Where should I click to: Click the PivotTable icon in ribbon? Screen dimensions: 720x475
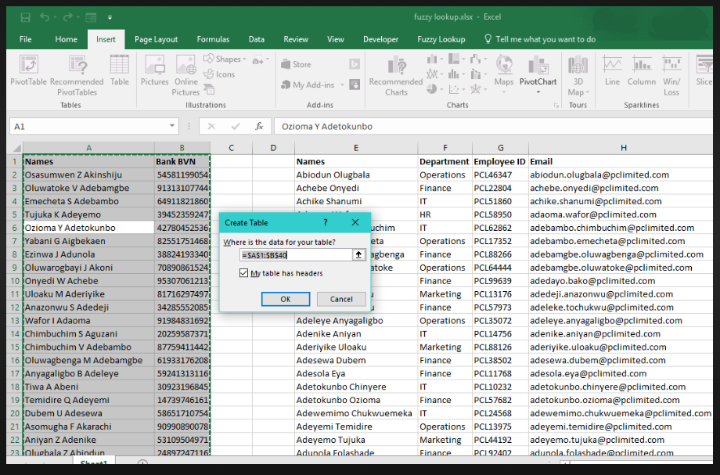[28, 66]
